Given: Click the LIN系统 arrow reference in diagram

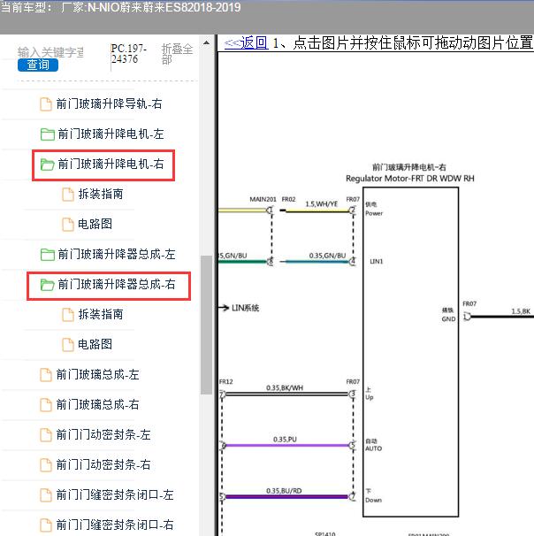Looking at the screenshot, I should point(240,308).
